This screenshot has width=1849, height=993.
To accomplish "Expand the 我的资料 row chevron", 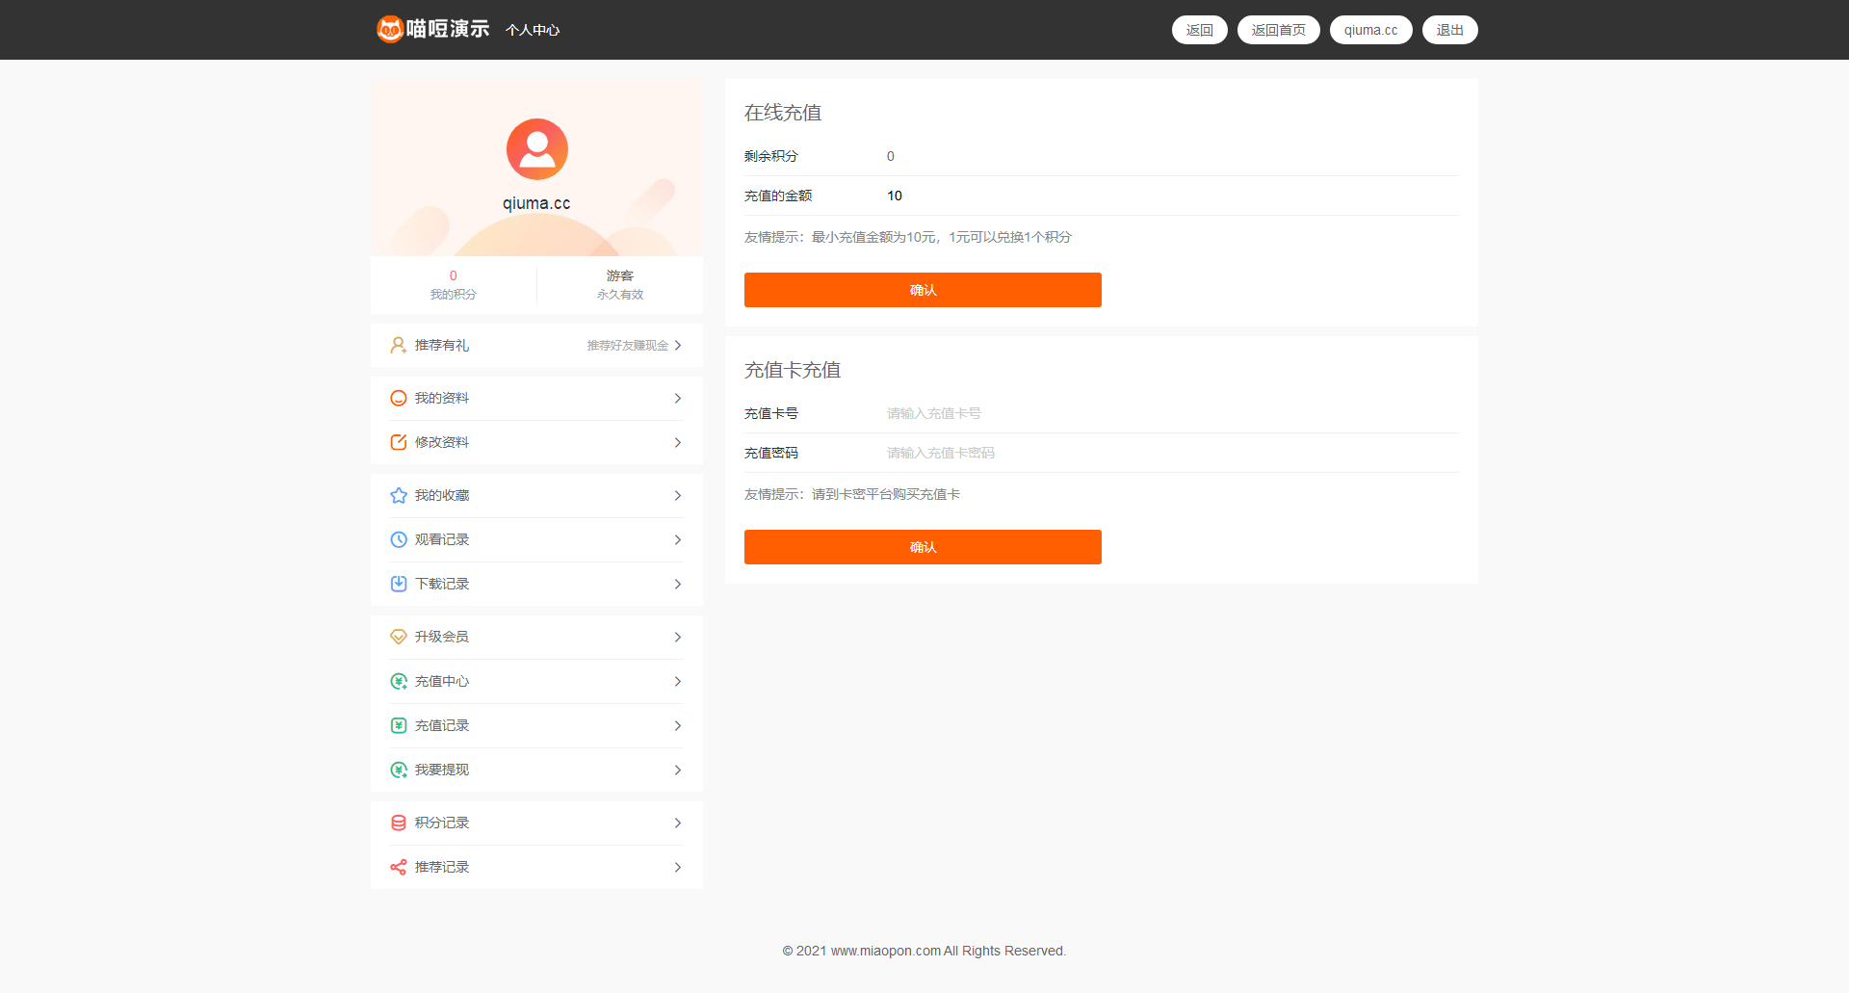I will pos(678,399).
